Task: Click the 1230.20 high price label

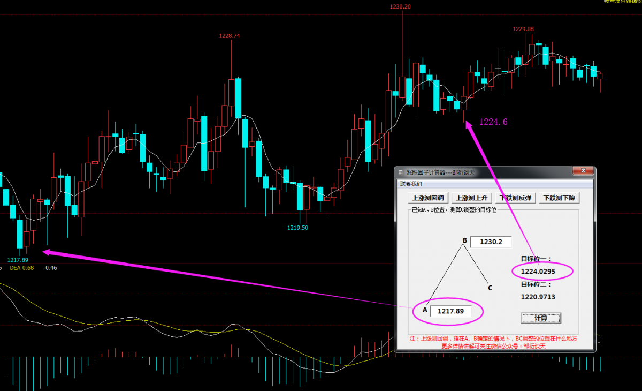Action: click(x=400, y=6)
